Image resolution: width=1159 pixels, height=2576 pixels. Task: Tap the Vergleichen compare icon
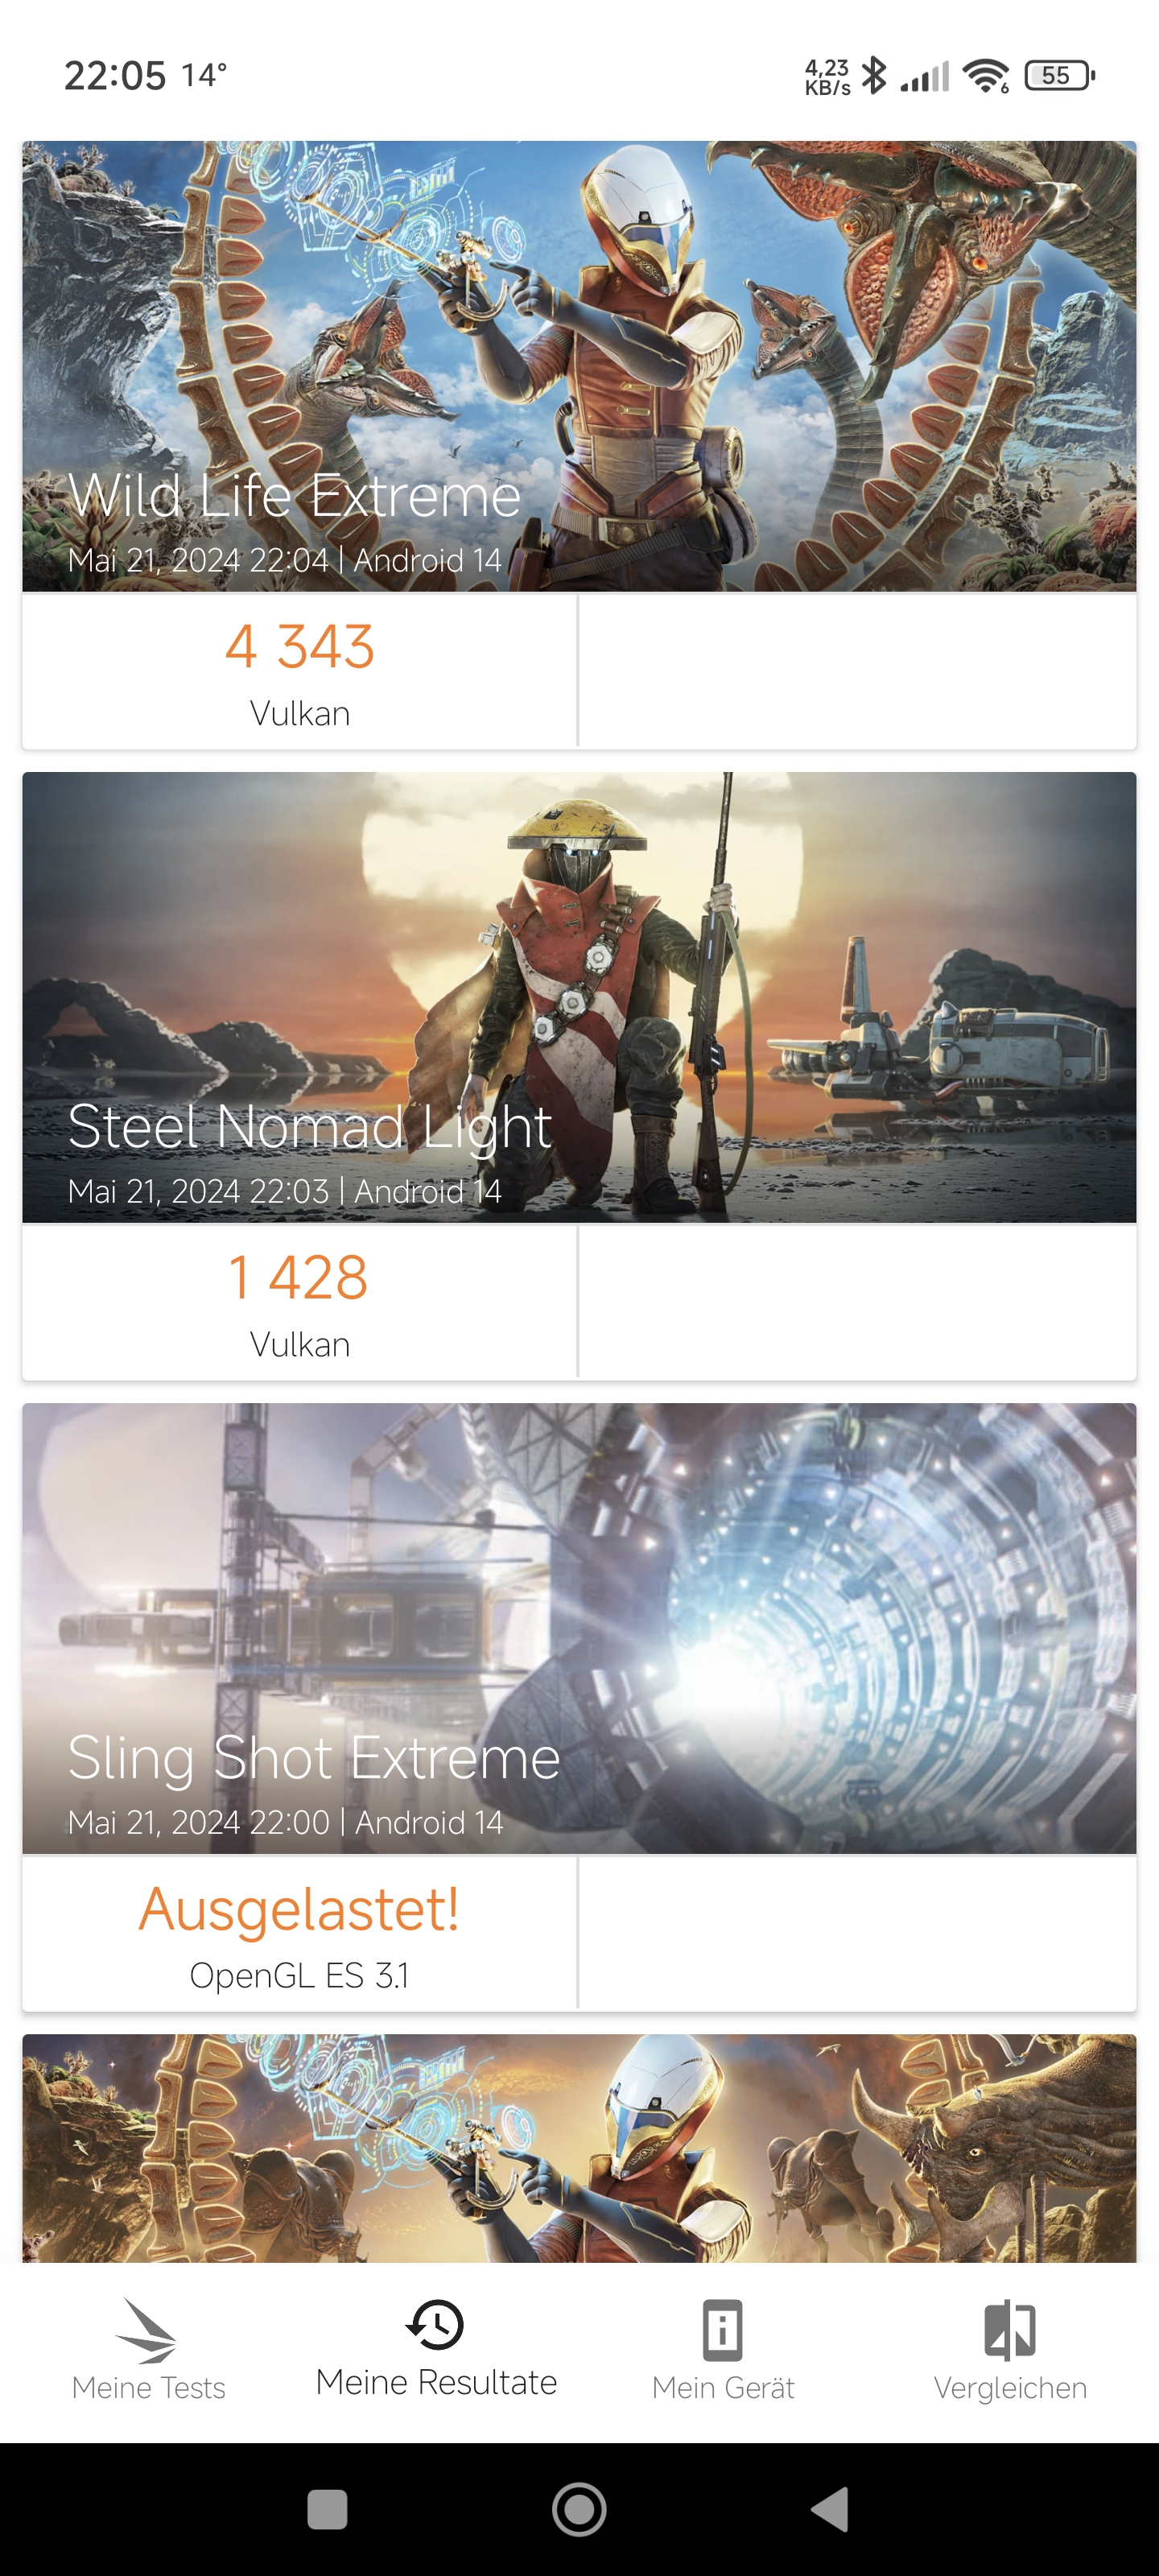(1010, 2330)
